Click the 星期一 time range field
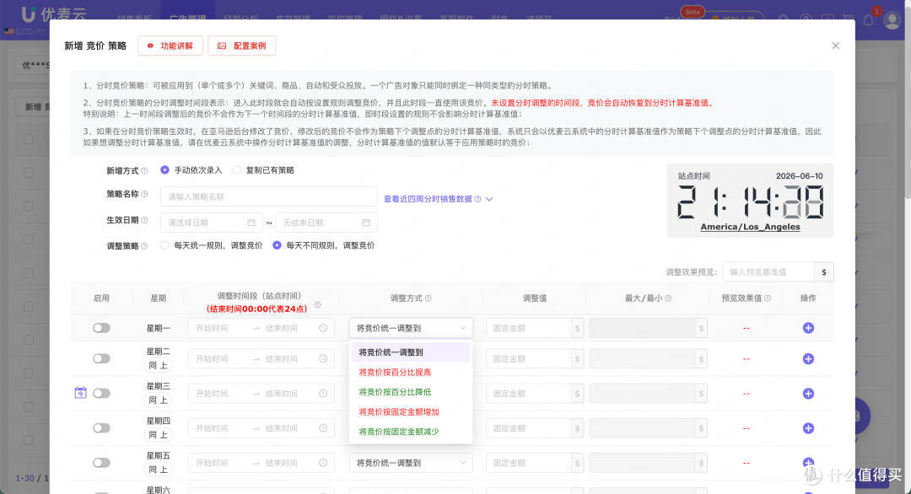 click(x=261, y=328)
